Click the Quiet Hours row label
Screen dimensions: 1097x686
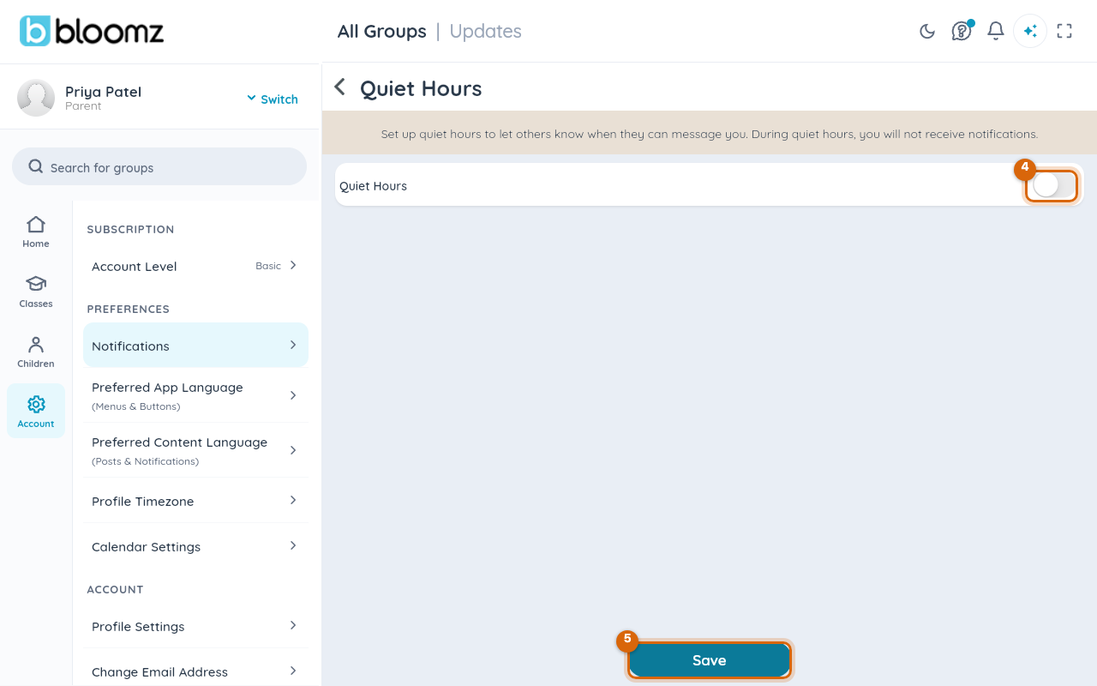(373, 186)
